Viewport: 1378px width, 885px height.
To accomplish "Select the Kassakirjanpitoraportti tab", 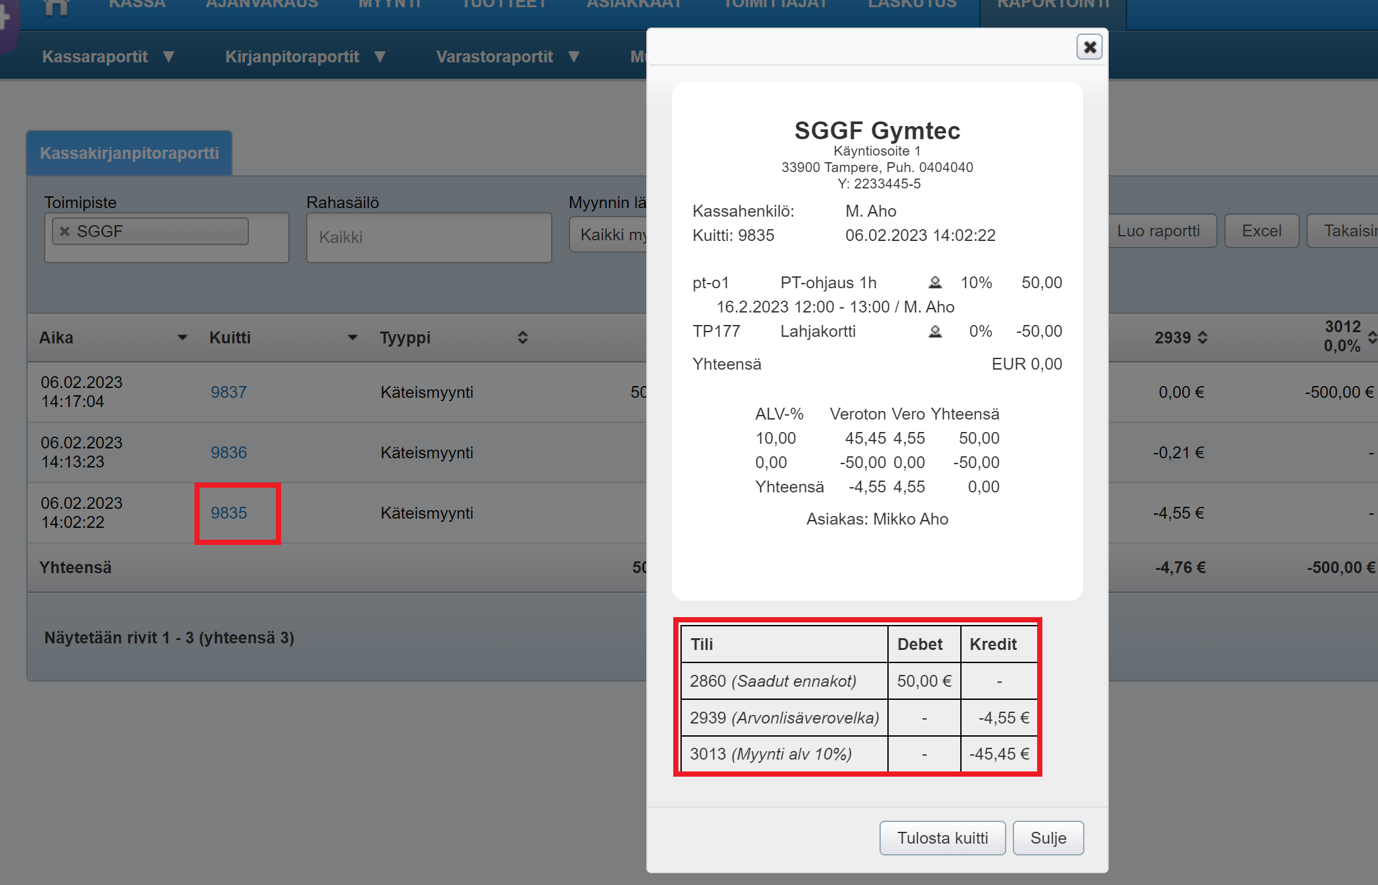I will (129, 153).
